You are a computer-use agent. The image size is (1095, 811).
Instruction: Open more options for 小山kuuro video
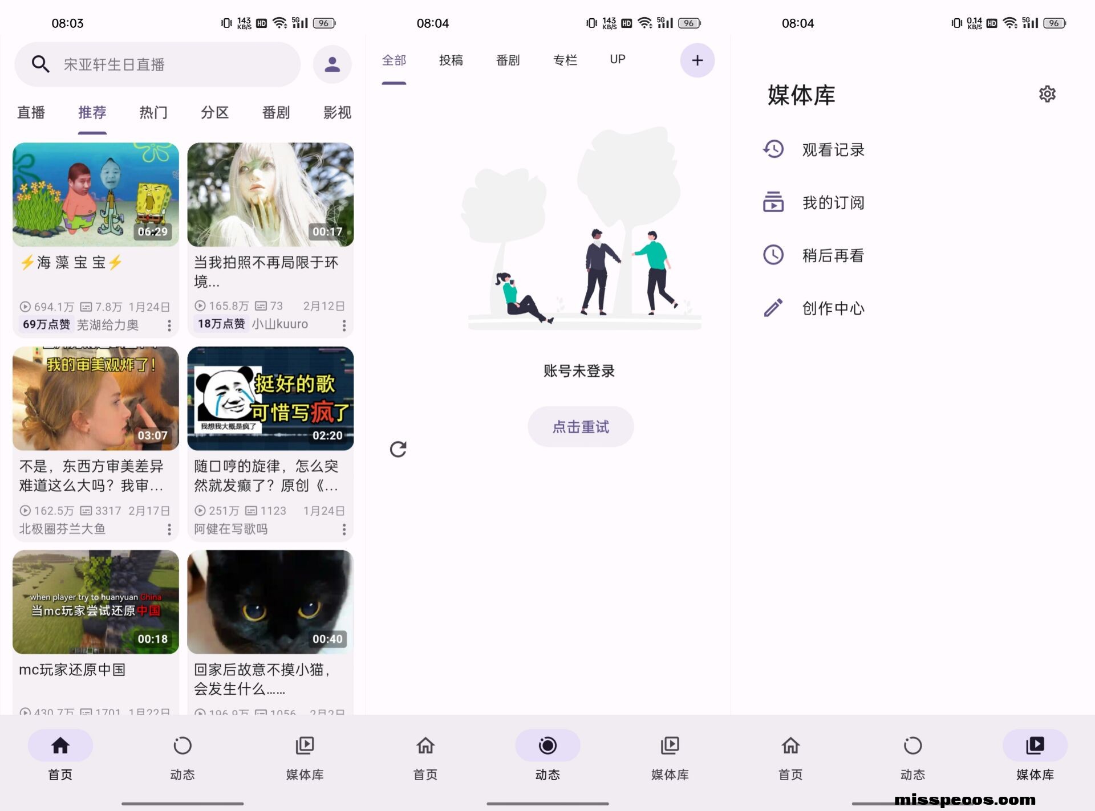coord(344,325)
